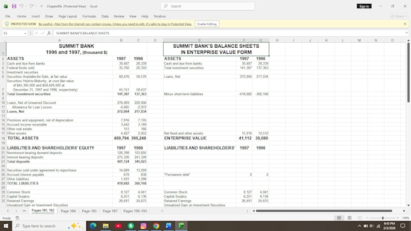The width and height of the screenshot is (411, 231).
Task: Select the SUMMIT BANK title cell
Action: [77, 49]
